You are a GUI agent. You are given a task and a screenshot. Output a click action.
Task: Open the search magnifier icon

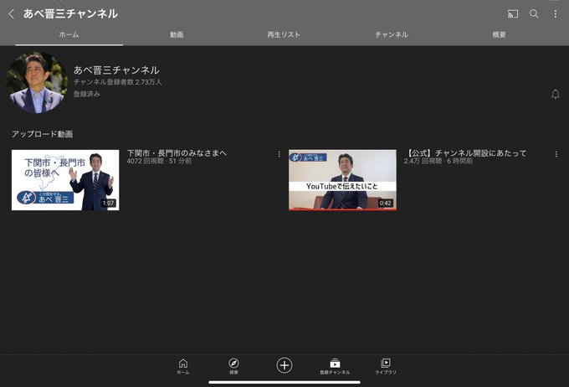(534, 13)
